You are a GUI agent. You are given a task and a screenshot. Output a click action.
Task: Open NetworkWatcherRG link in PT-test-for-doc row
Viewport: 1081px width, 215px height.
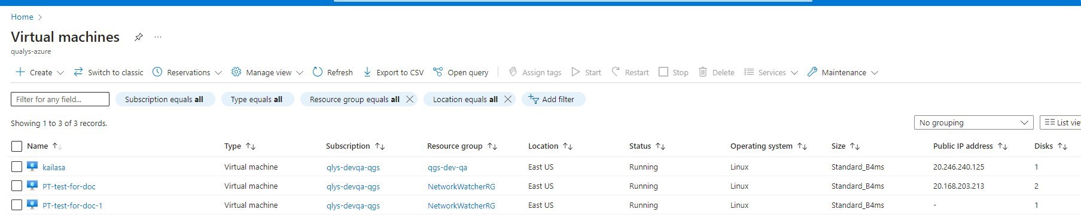tap(461, 186)
